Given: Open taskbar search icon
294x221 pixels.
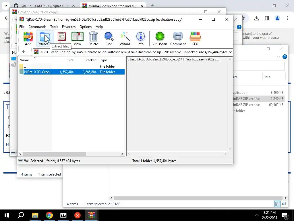Looking at the screenshot, I should [x=21, y=215].
